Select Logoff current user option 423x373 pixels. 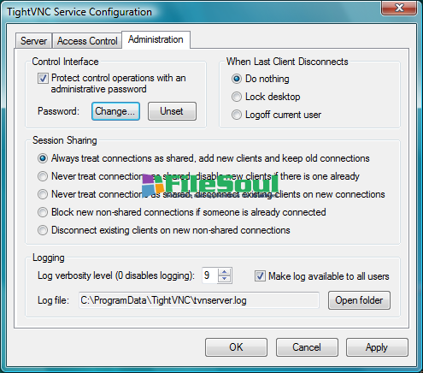[237, 115]
